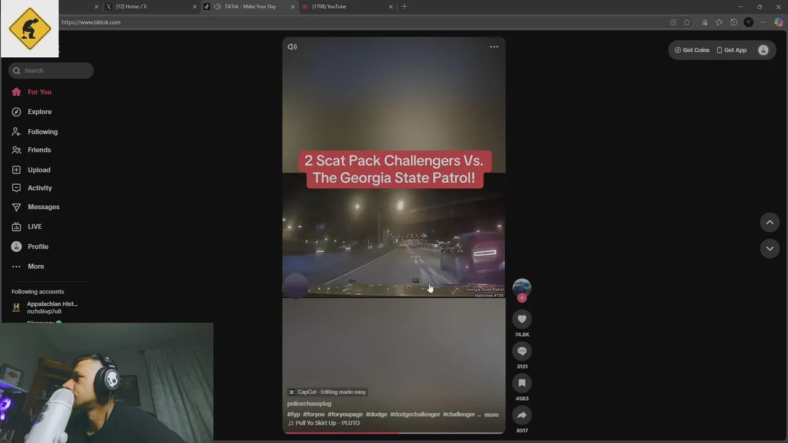Open the policechaseplug creator profile link
788x443 pixels.
pyautogui.click(x=309, y=404)
